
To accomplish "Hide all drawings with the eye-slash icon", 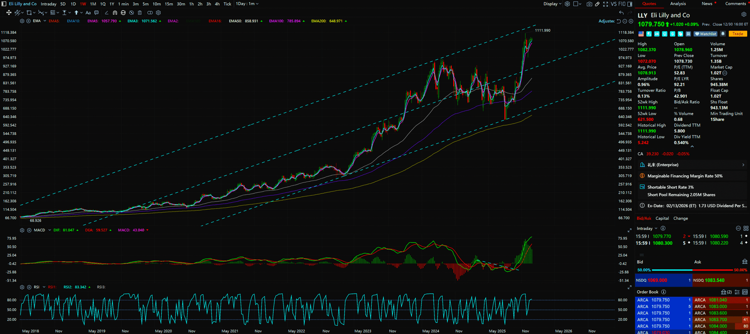I will click(132, 13).
